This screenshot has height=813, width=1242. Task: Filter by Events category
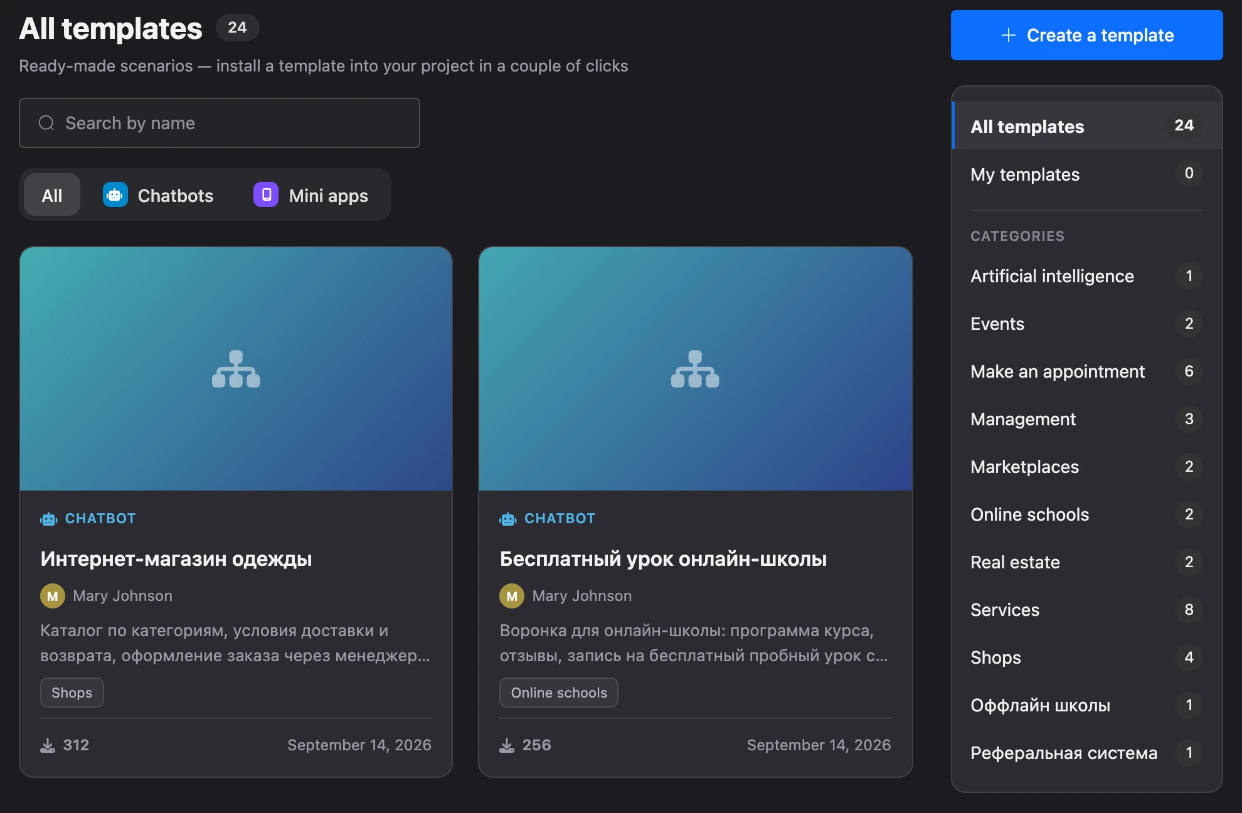point(1086,324)
